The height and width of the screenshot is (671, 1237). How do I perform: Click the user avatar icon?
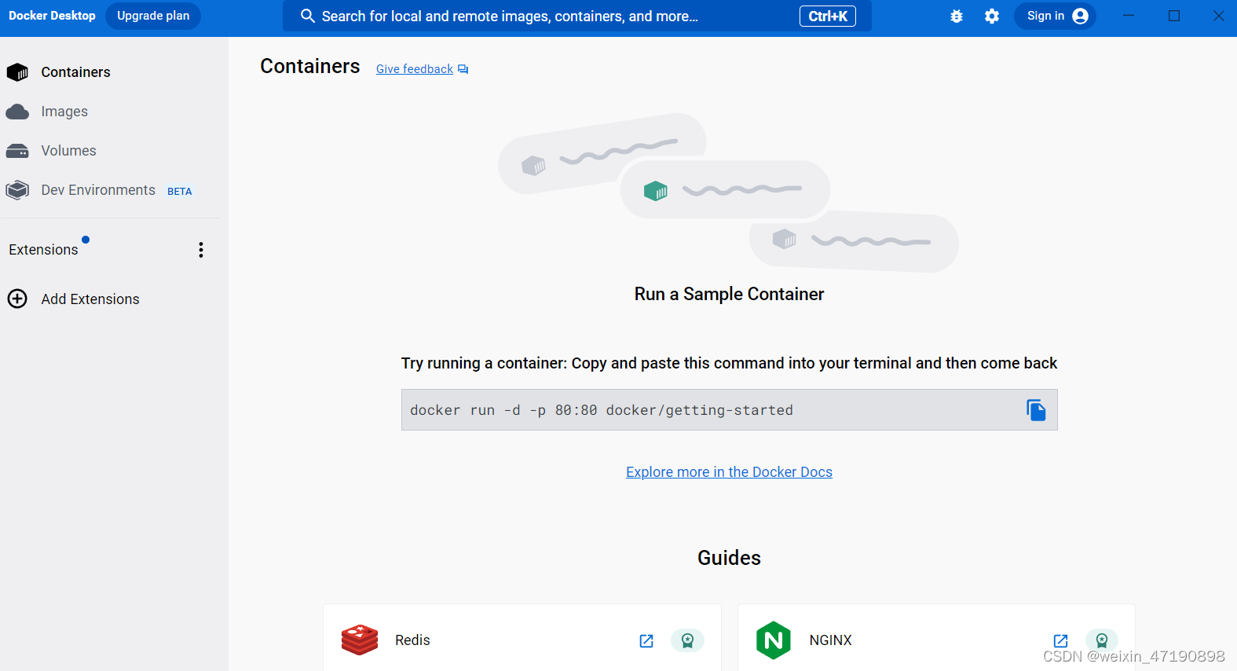[x=1081, y=16]
